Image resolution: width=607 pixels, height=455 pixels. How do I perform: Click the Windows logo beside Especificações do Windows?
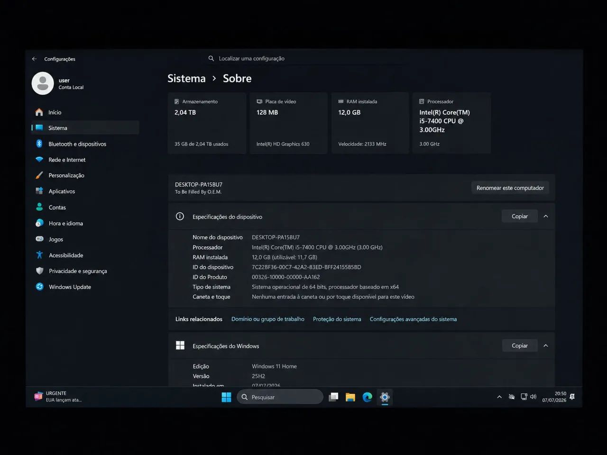pyautogui.click(x=180, y=346)
